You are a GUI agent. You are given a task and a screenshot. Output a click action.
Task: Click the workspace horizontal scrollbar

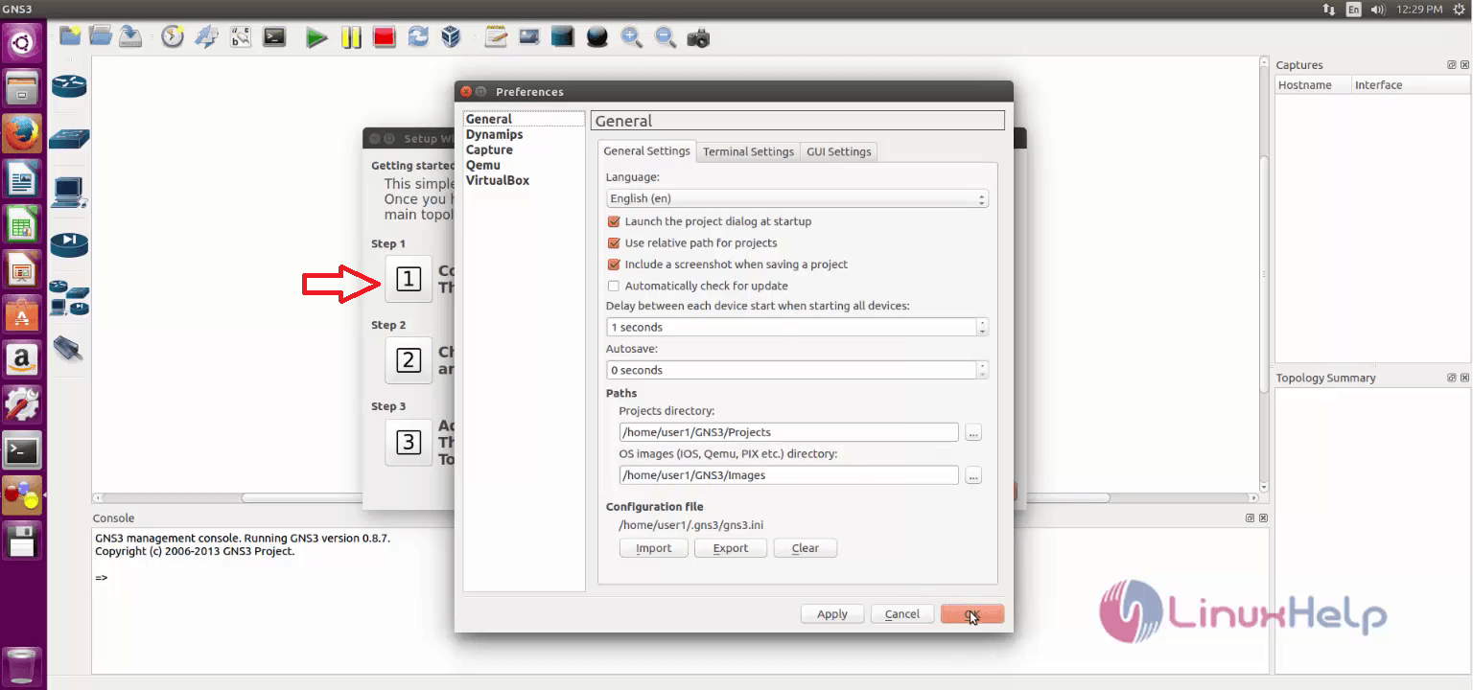[x=675, y=498]
